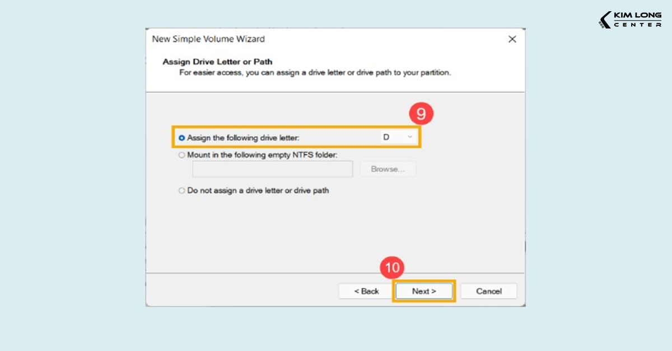Click the red step 9 badge

coord(421,115)
